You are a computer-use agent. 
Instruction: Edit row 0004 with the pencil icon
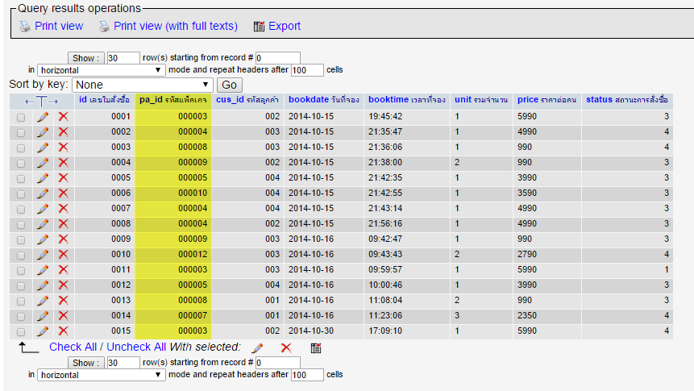point(43,163)
